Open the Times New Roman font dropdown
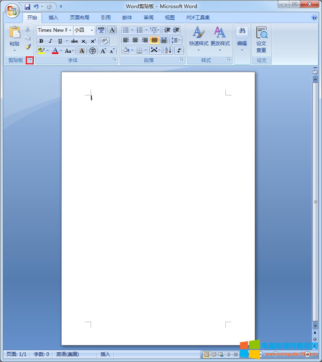 [70, 30]
